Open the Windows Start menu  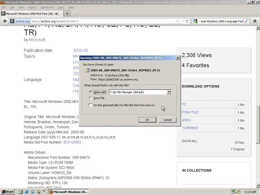[x=8, y=192]
